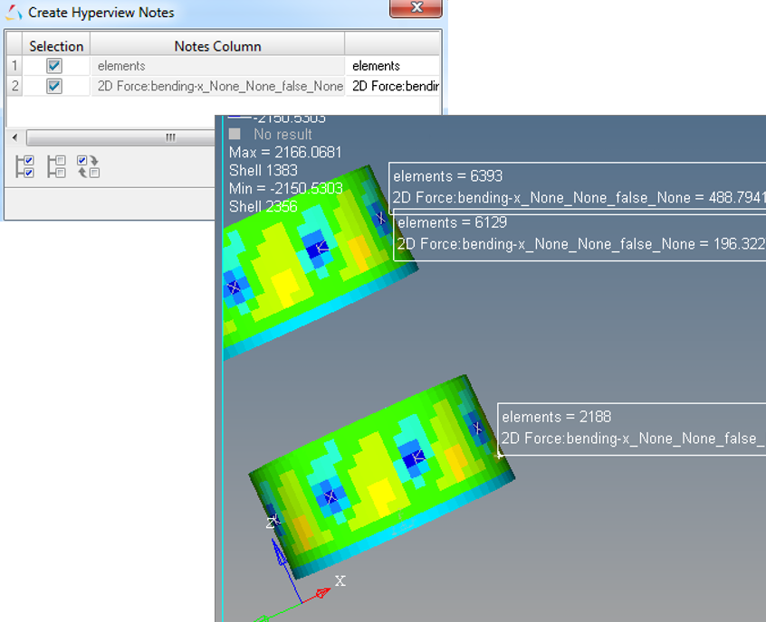The image size is (766, 622).
Task: Select the 2D Force bending-x notes cell
Action: click(x=217, y=86)
